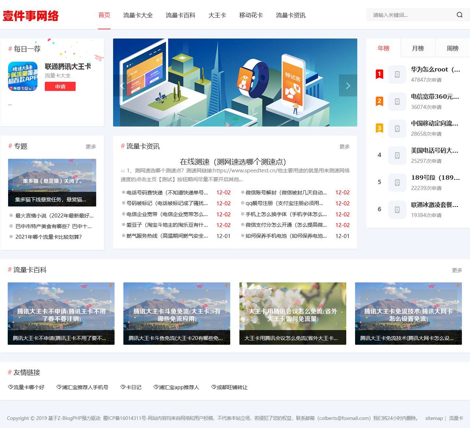Screen dimensions: 470x428
Task: Click the search magnifier icon
Action: coord(459,15)
